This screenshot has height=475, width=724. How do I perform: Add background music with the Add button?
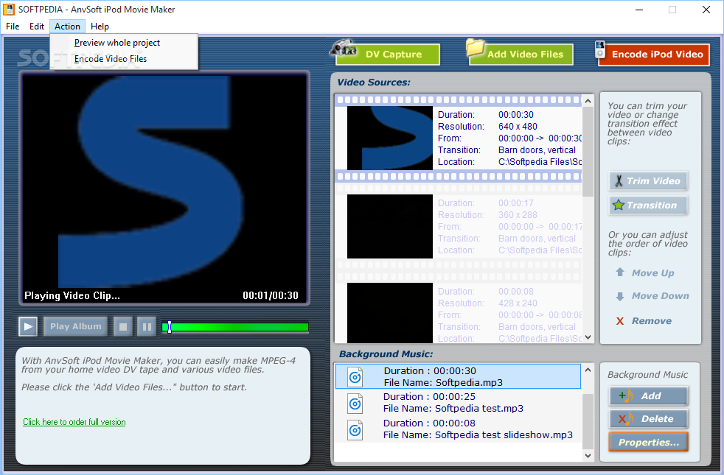(x=648, y=396)
